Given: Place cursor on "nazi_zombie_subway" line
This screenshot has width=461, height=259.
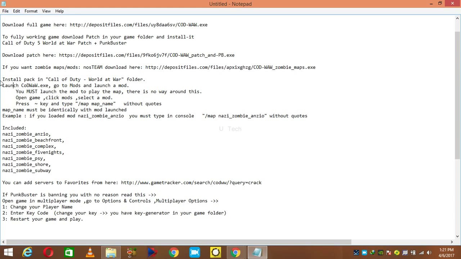Looking at the screenshot, I should pos(27,171).
